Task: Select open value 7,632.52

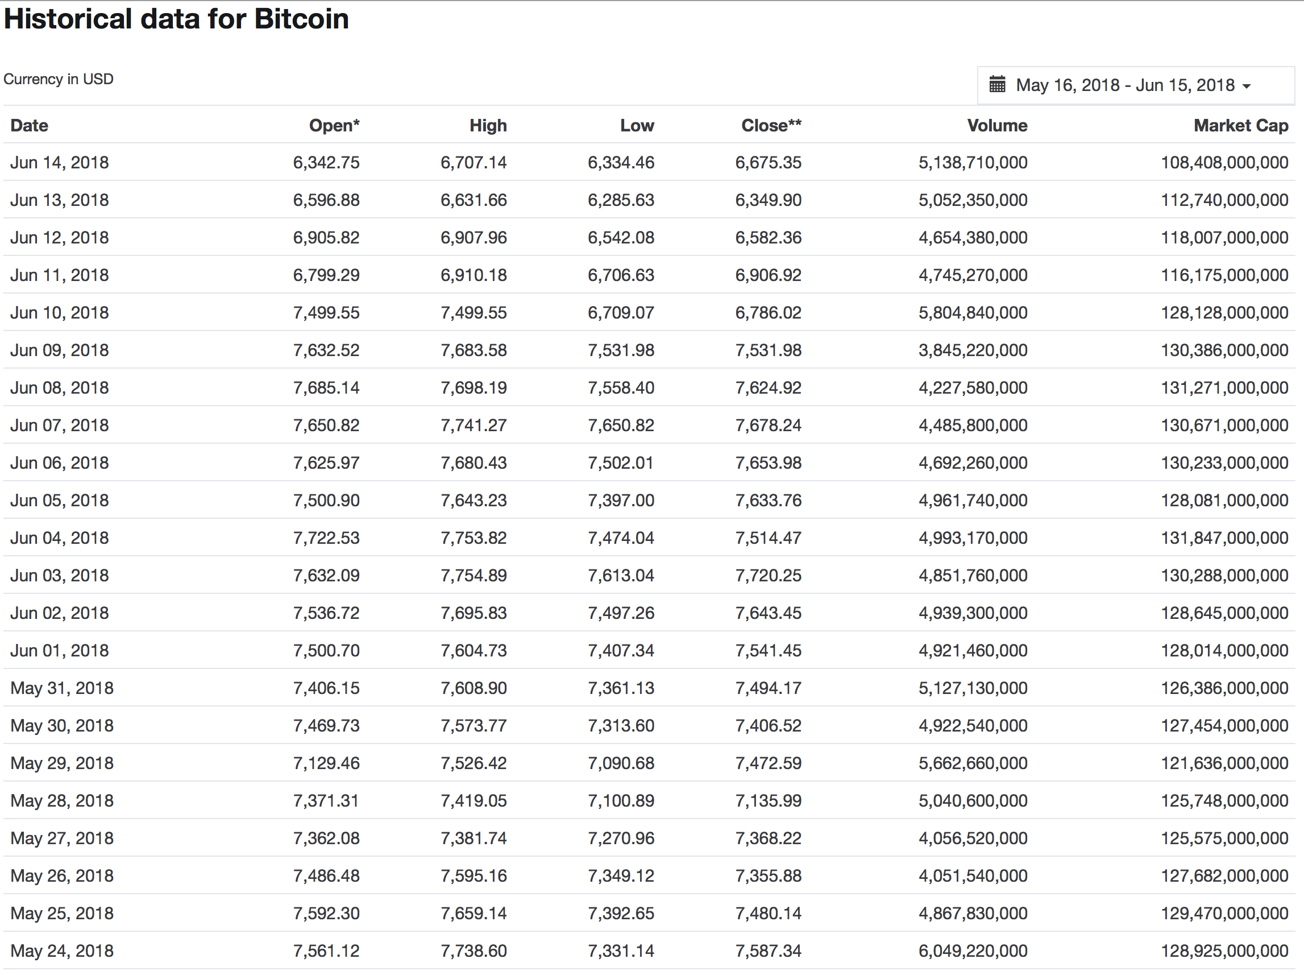Action: click(326, 350)
